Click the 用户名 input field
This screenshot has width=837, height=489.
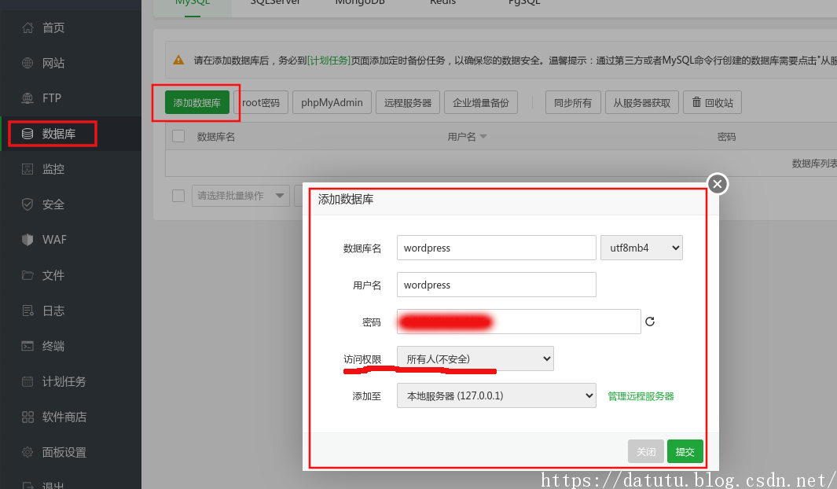coord(497,285)
